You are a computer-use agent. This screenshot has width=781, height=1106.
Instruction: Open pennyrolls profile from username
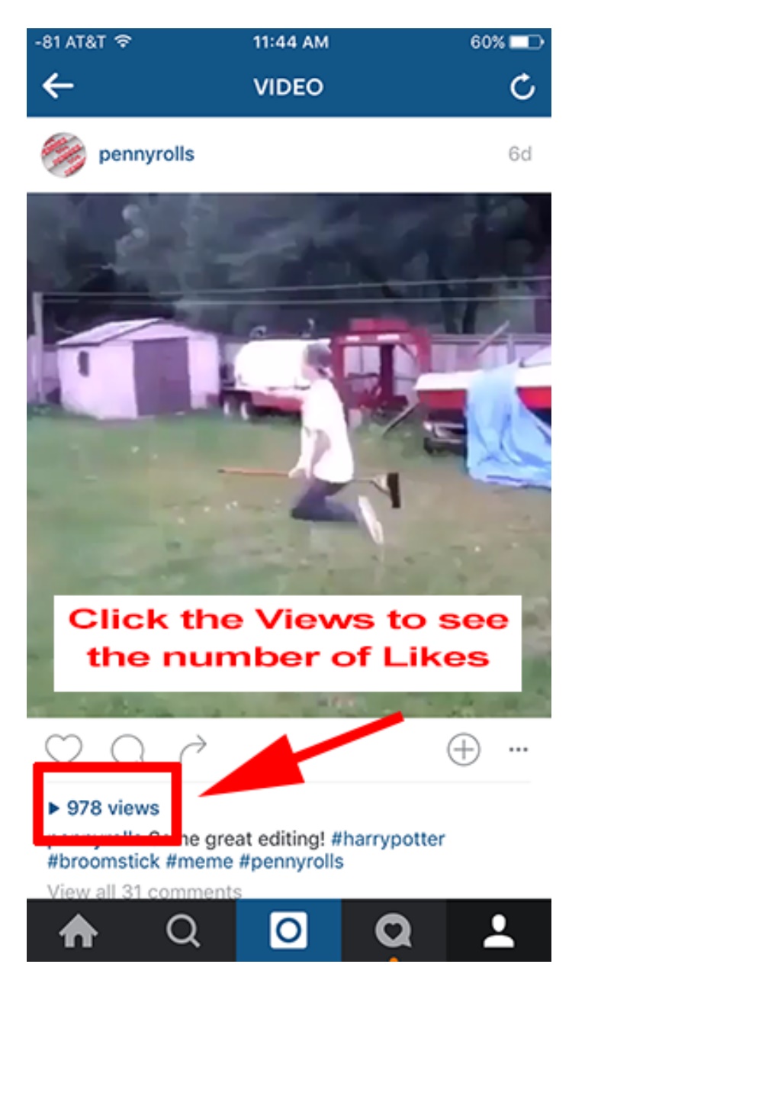[146, 154]
